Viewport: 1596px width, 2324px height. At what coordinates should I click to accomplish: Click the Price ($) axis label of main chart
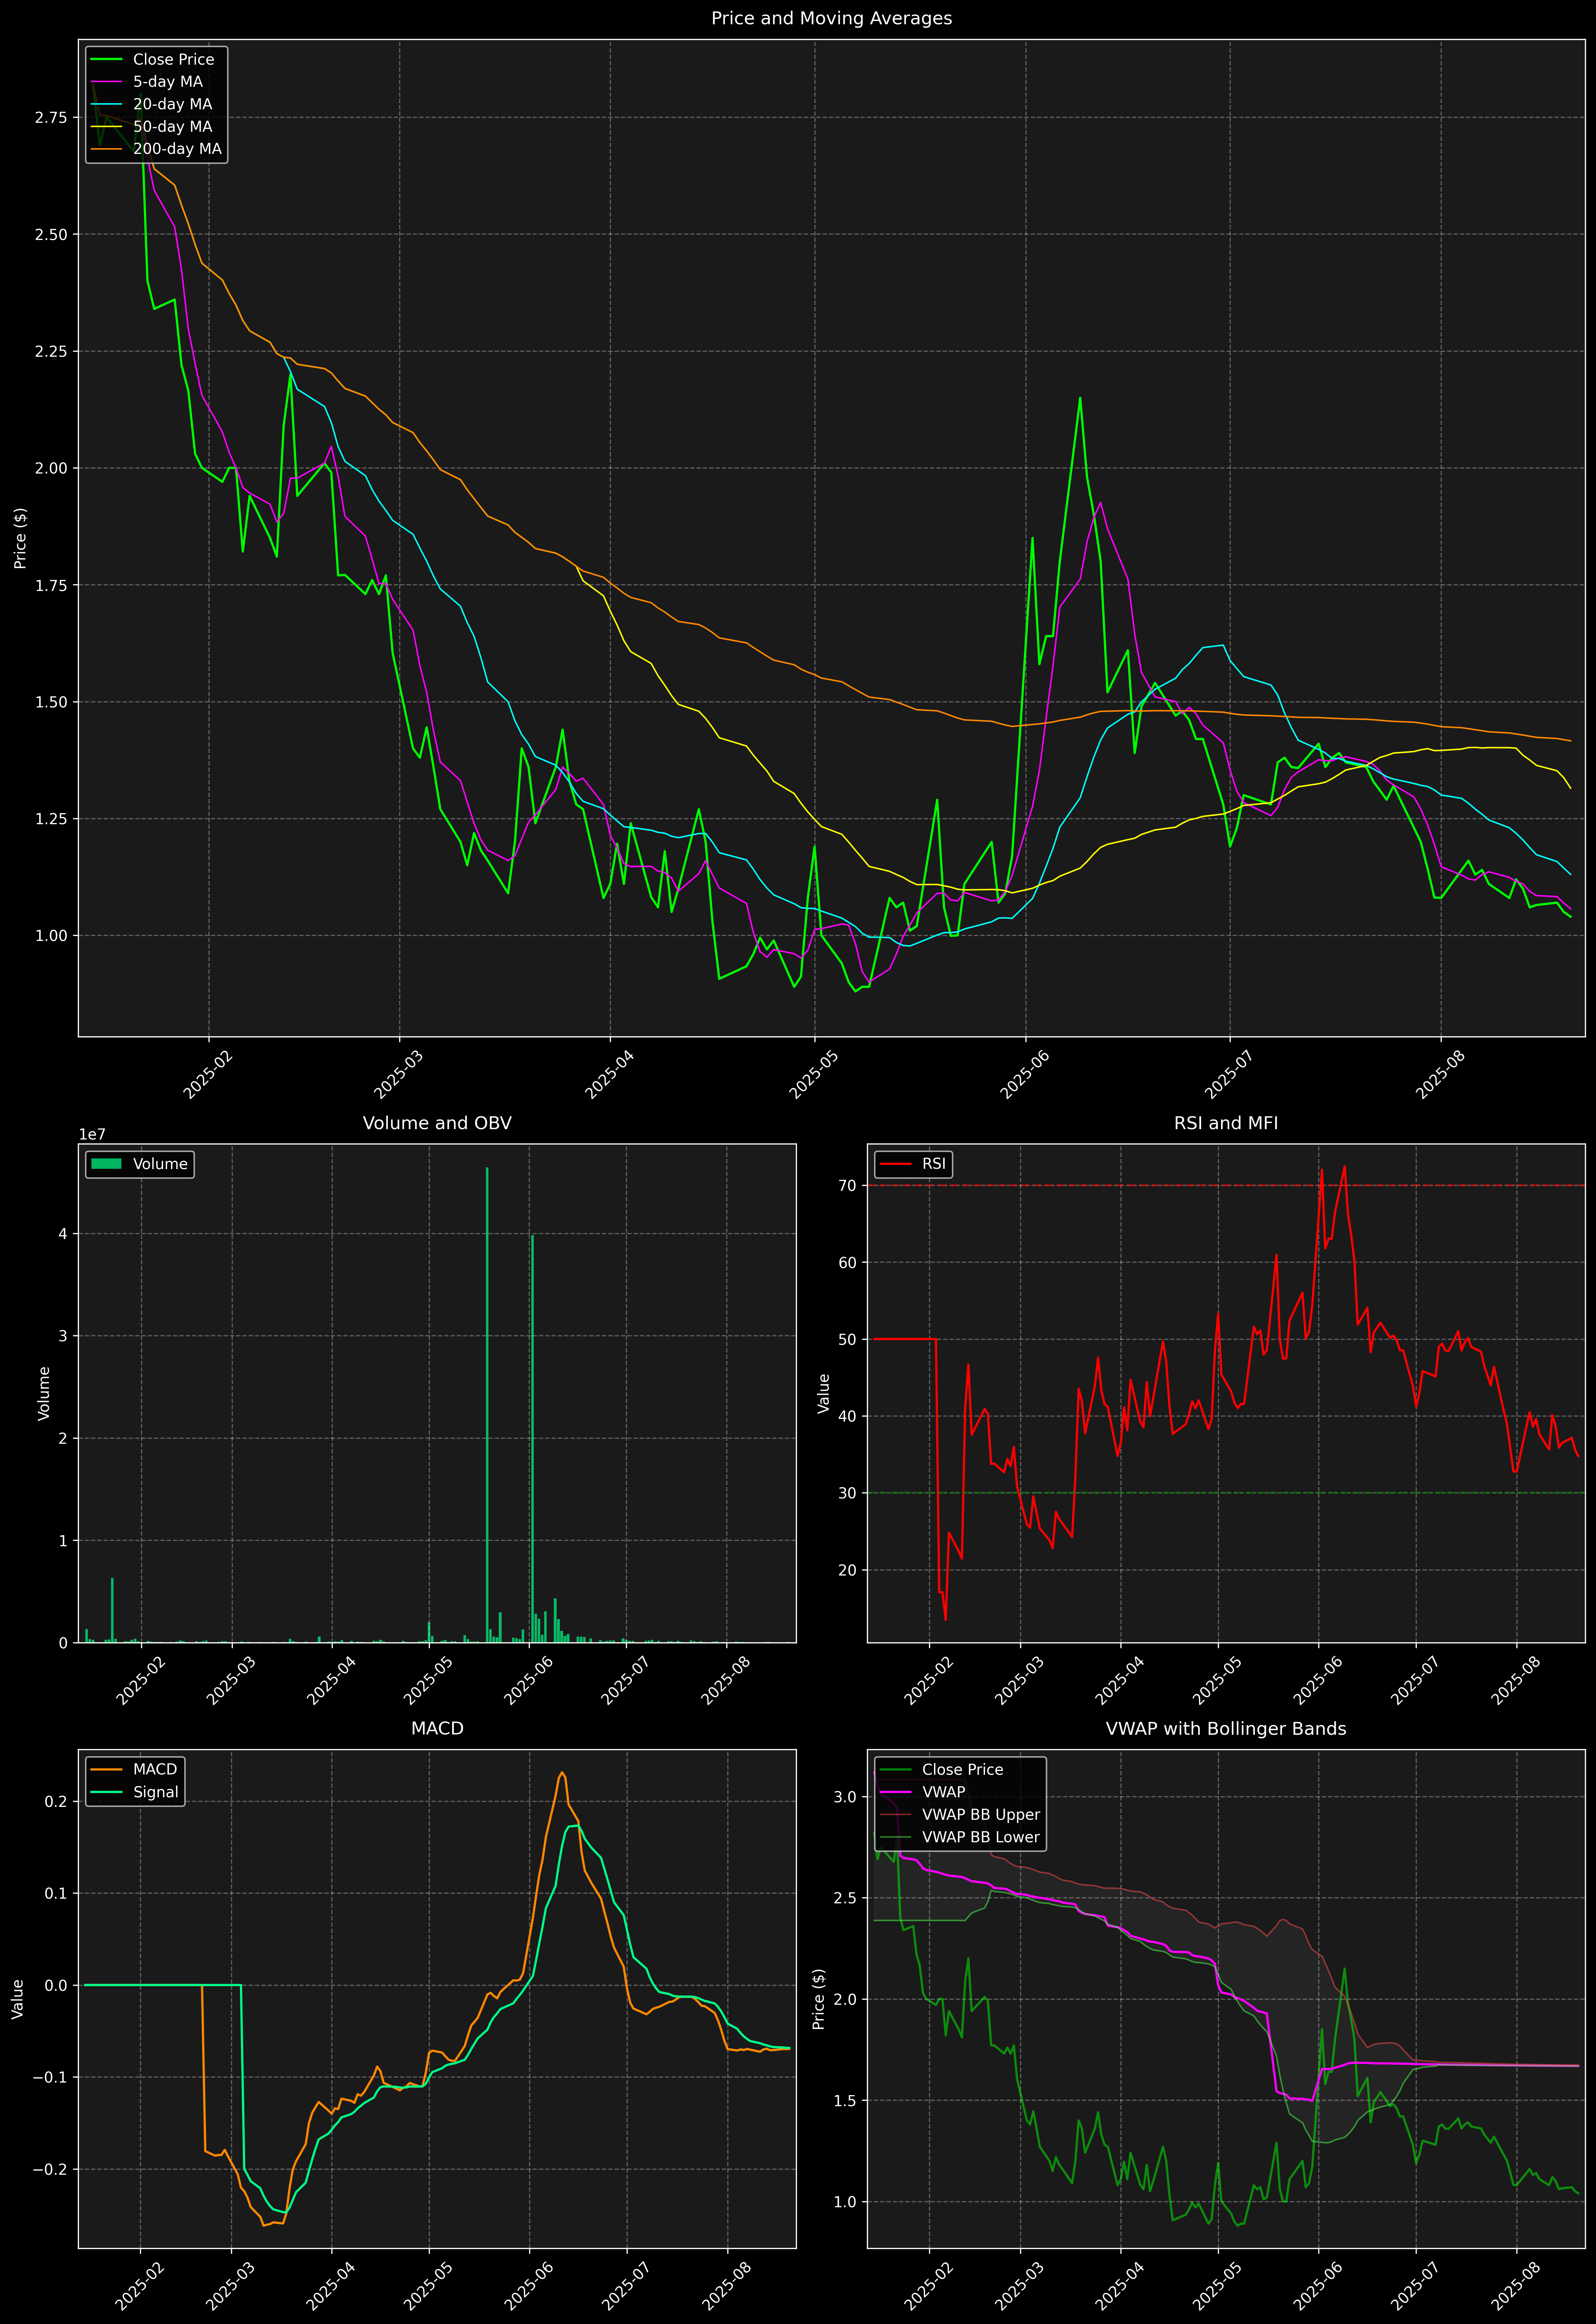click(20, 538)
